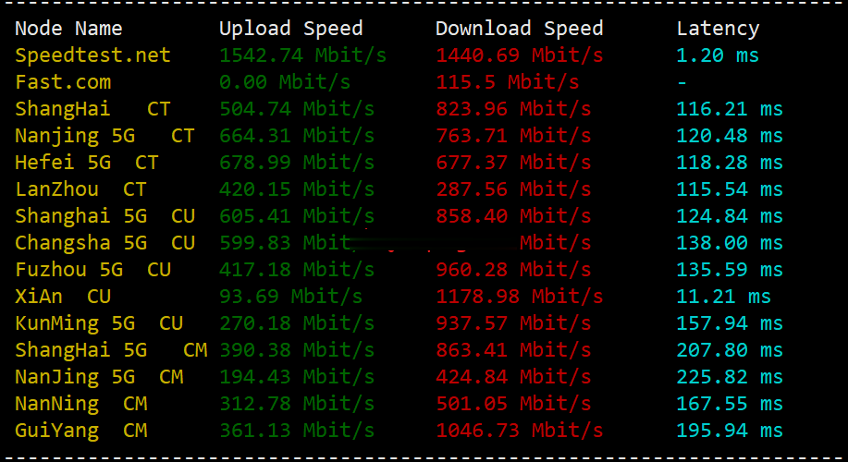Select the Upload Speed header text

(291, 29)
